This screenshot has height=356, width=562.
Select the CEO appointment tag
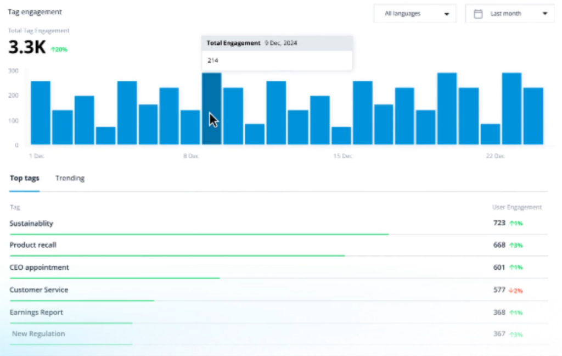[x=40, y=268]
